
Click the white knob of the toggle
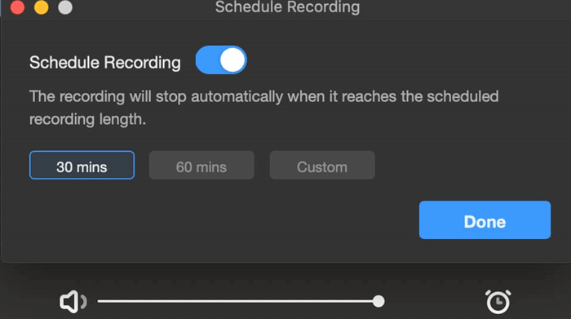(232, 60)
